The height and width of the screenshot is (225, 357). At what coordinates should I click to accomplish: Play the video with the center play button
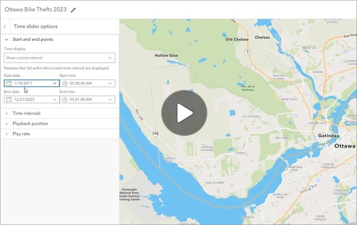pos(184,113)
